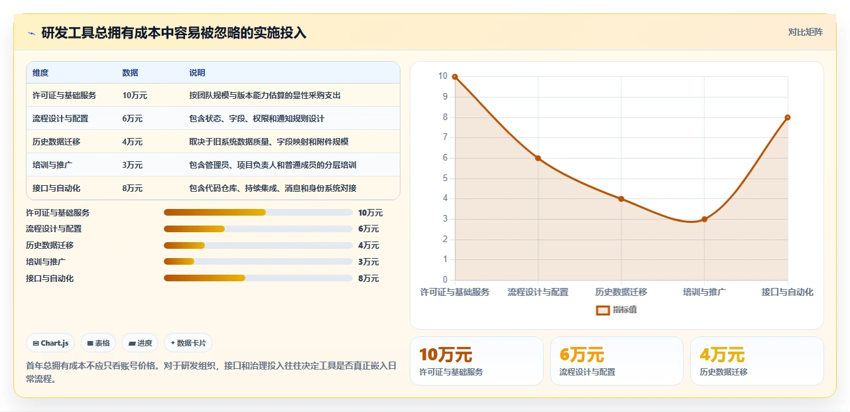Click the title 研发工具总拥有成本中容易被忽略的实施投入
Viewport: 850px width, 412px height.
174,33
